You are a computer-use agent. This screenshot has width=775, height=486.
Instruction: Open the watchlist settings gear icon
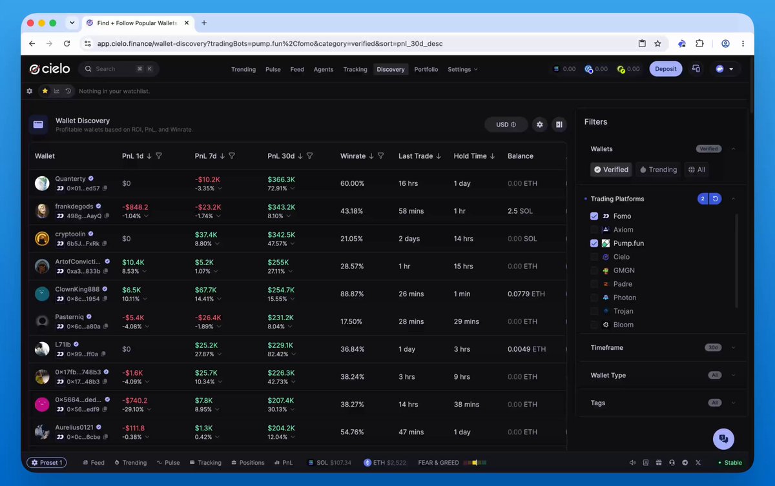pyautogui.click(x=30, y=91)
